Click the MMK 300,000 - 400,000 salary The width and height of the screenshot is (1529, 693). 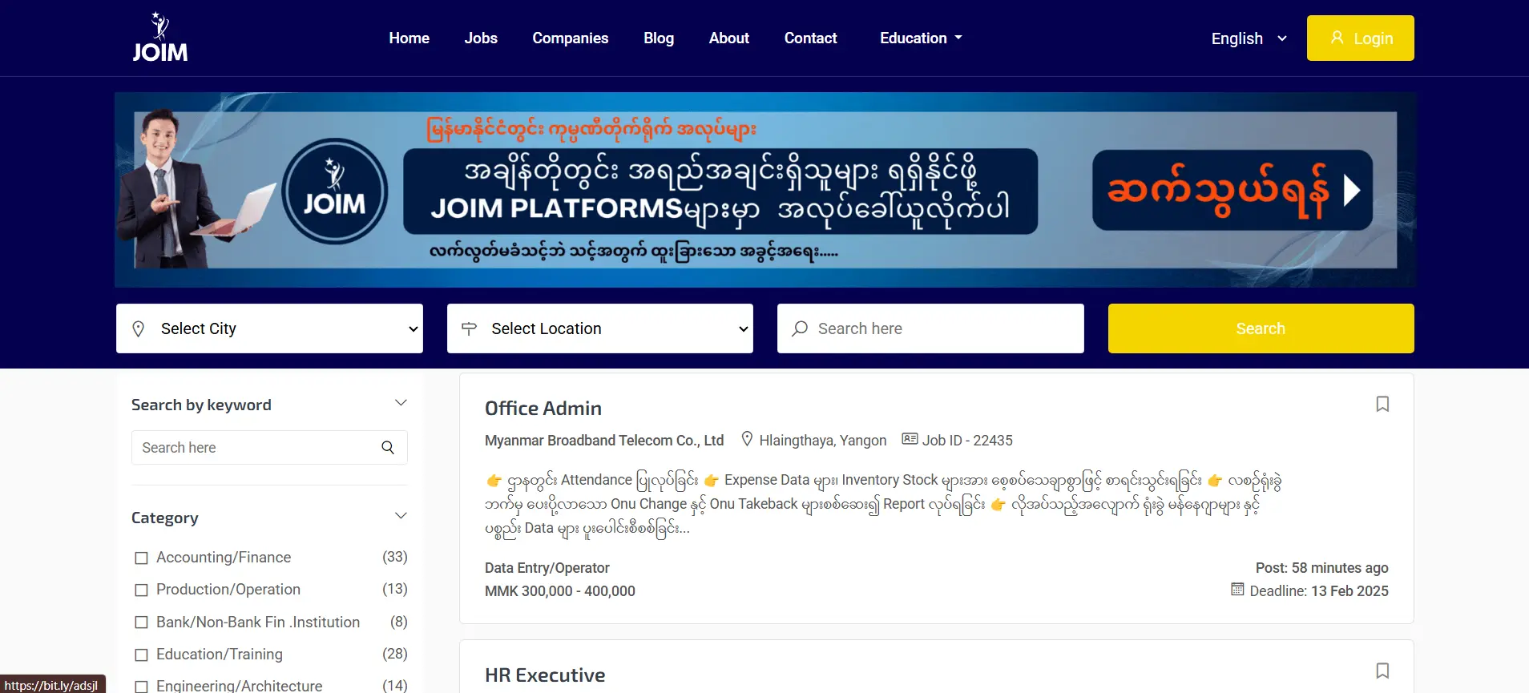560,590
